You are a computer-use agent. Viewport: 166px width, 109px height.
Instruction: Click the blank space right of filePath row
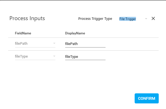pos(132,44)
